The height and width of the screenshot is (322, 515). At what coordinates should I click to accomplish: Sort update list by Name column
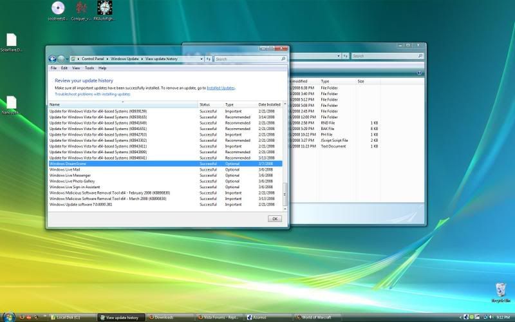point(123,104)
